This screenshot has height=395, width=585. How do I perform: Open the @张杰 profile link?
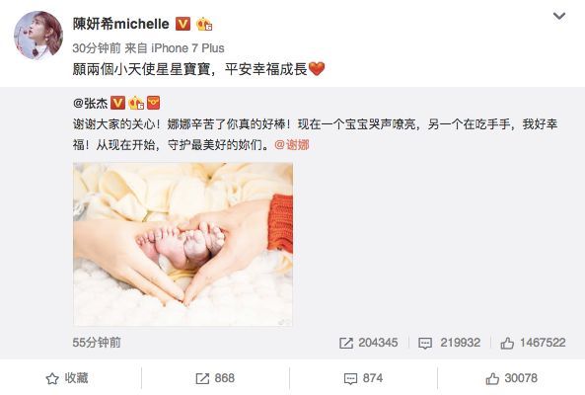pos(91,103)
